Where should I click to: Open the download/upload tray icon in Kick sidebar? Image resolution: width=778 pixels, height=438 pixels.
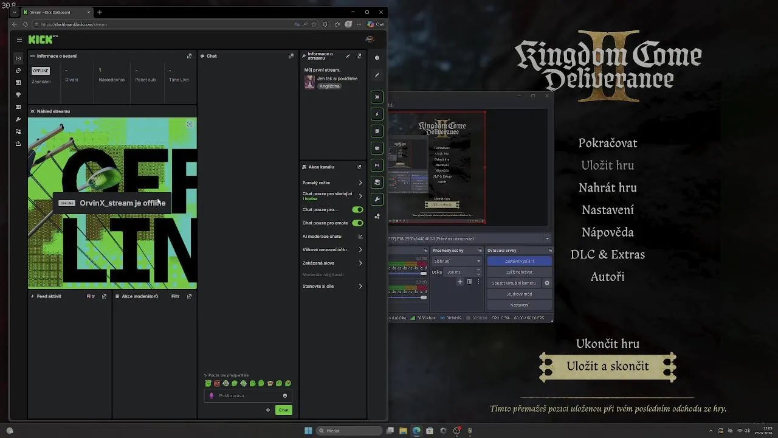(18, 144)
